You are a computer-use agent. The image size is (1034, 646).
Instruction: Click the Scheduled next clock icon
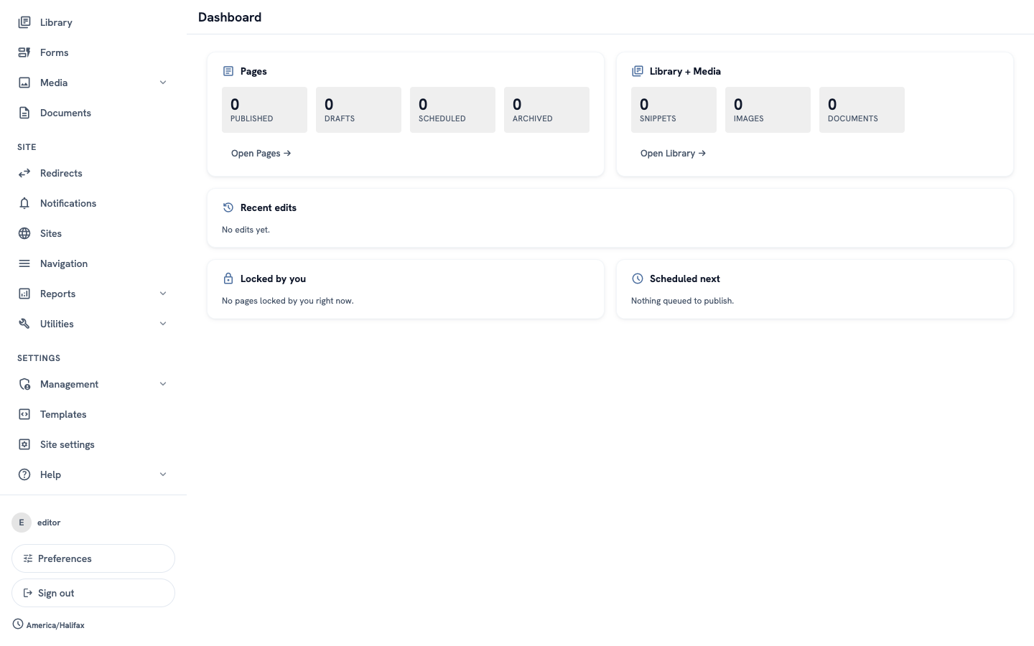[638, 278]
